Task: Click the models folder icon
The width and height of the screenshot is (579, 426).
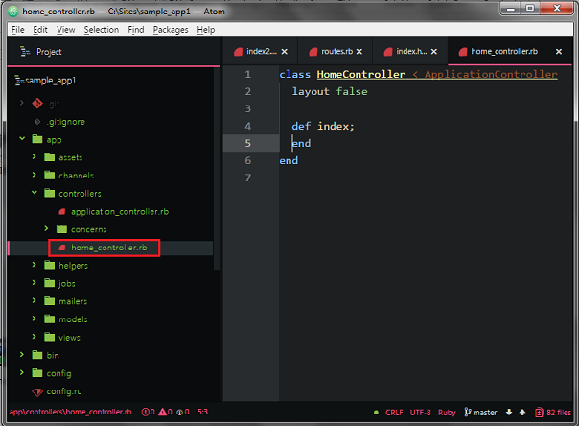Action: point(50,319)
